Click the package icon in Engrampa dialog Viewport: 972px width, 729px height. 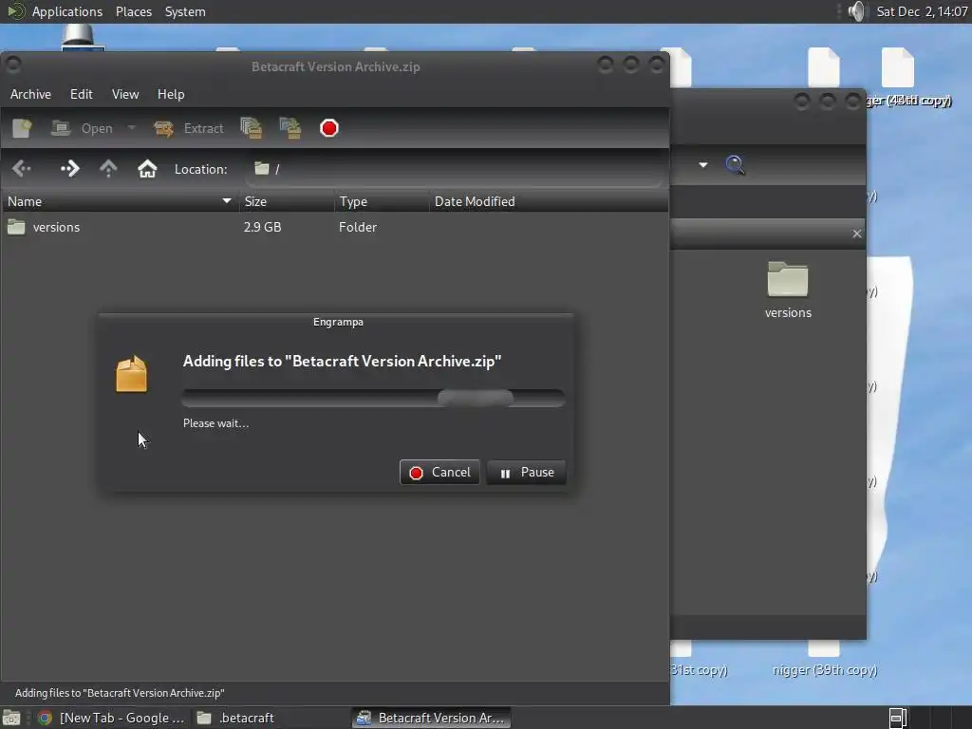point(131,374)
